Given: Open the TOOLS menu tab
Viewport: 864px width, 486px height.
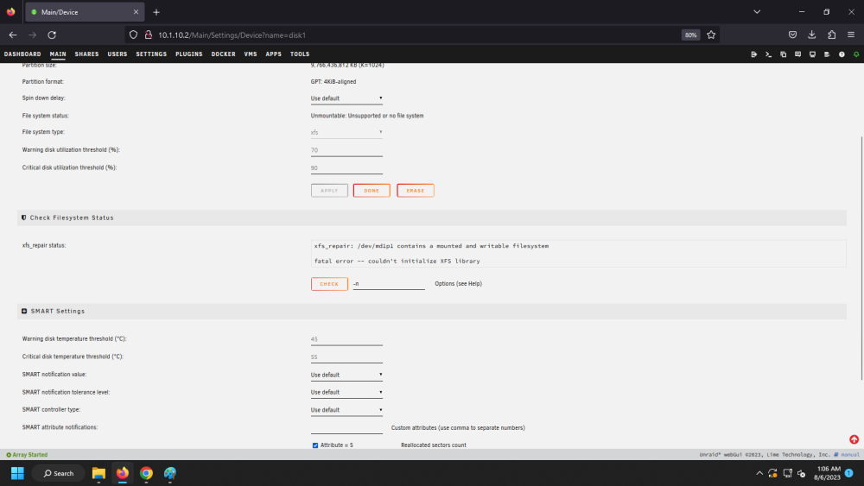Looking at the screenshot, I should pos(300,54).
